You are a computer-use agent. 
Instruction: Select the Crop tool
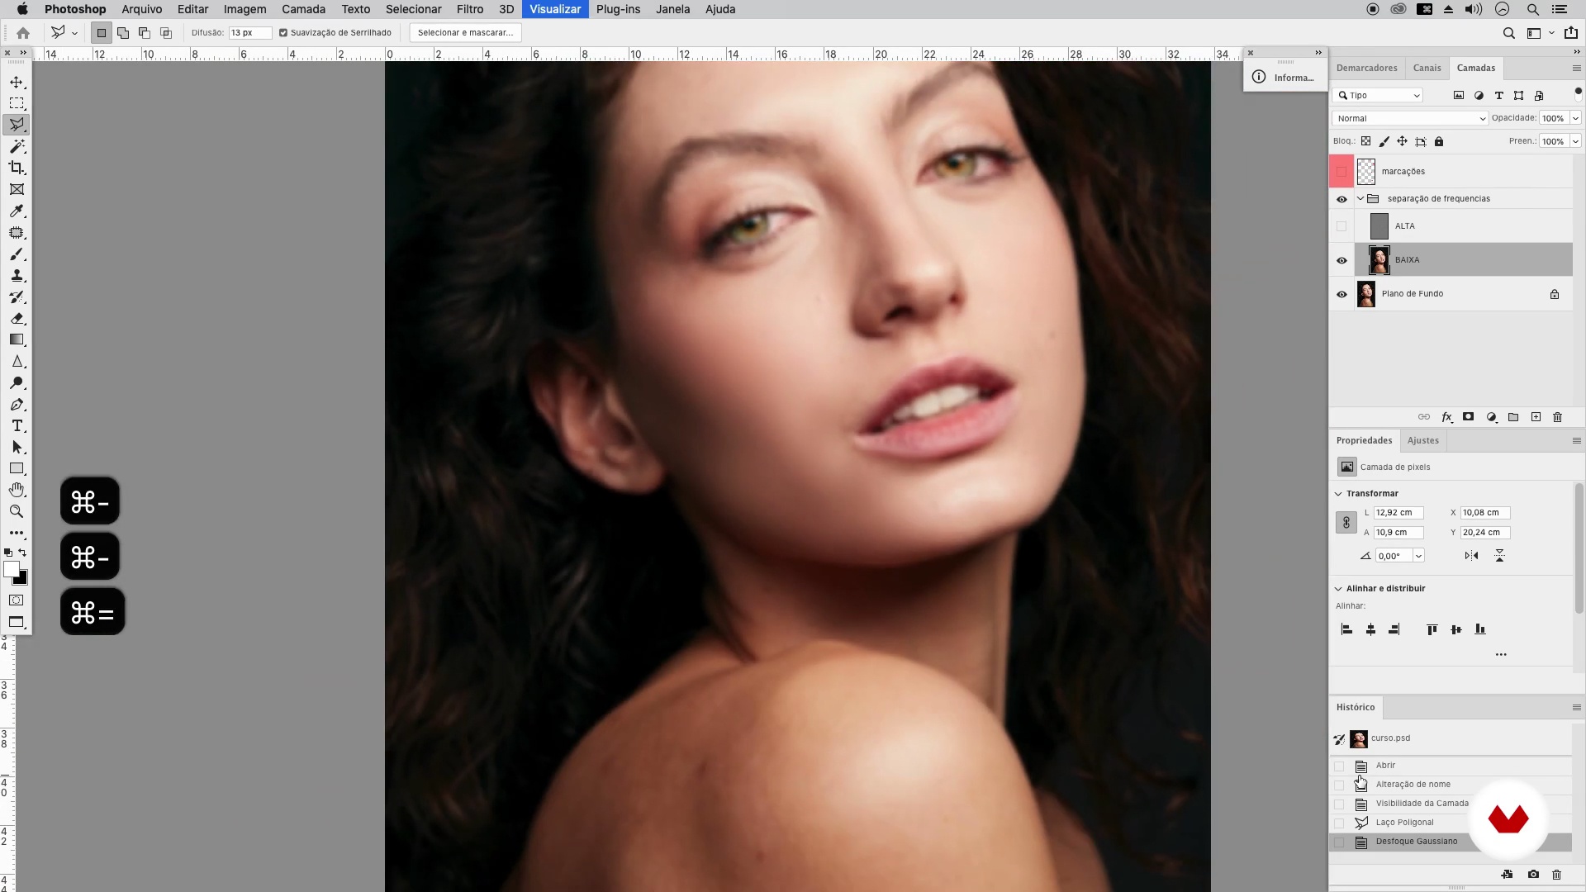pyautogui.click(x=17, y=168)
